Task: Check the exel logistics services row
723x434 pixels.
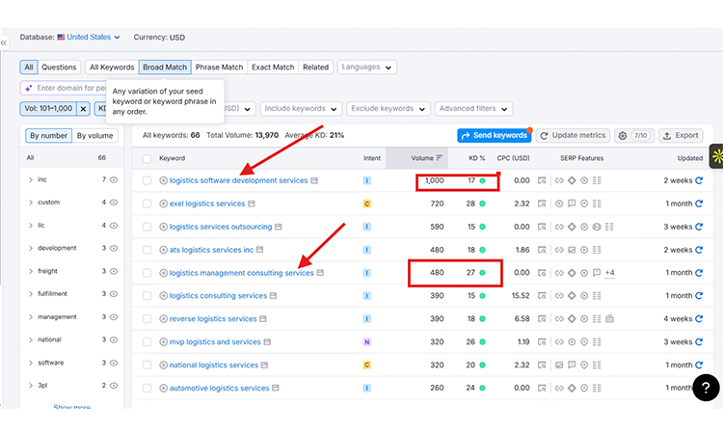Action: [147, 203]
